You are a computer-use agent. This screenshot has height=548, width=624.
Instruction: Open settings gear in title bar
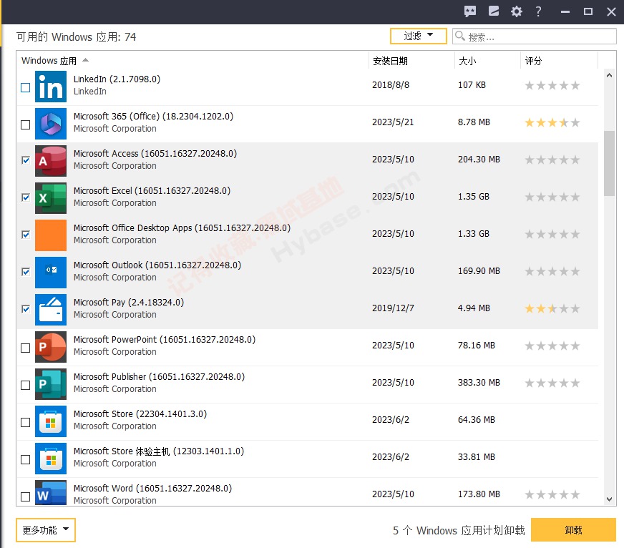pyautogui.click(x=517, y=11)
